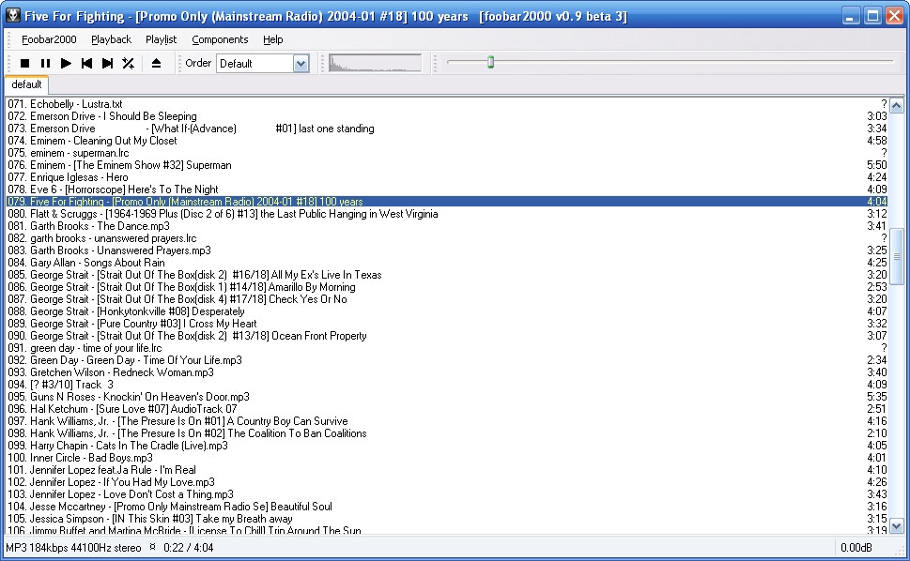
Task: Click the playlist scroll up arrow
Action: tap(897, 105)
